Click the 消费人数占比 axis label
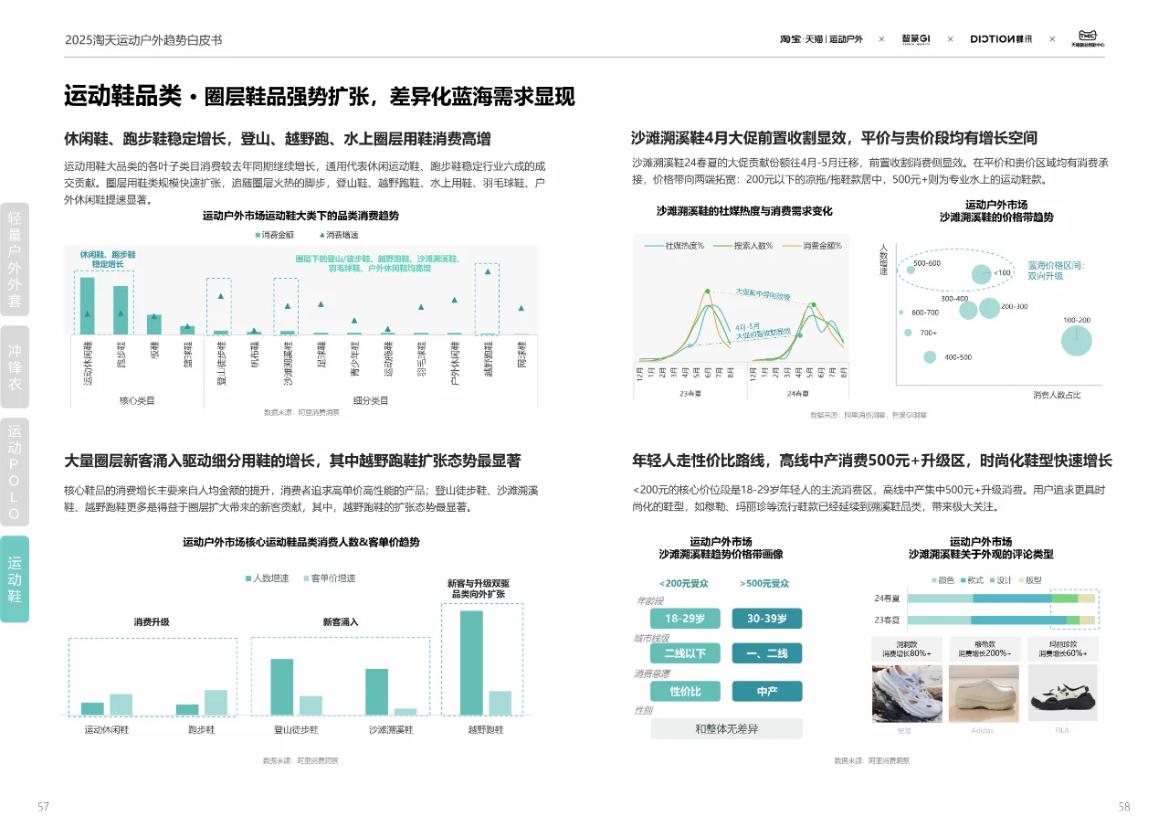 (x=1057, y=395)
